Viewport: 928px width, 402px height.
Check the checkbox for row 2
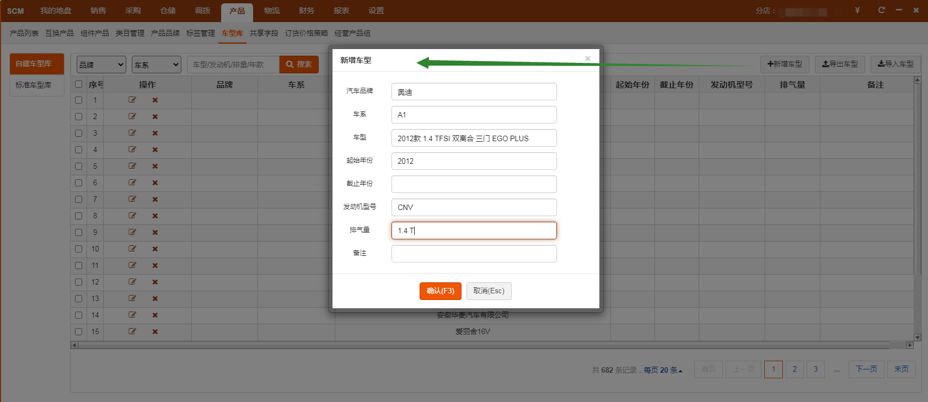pos(78,116)
